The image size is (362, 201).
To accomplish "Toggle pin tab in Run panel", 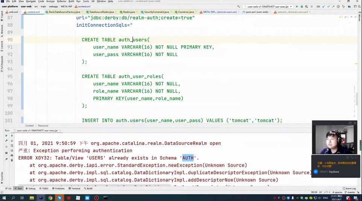I will click(6, 159).
